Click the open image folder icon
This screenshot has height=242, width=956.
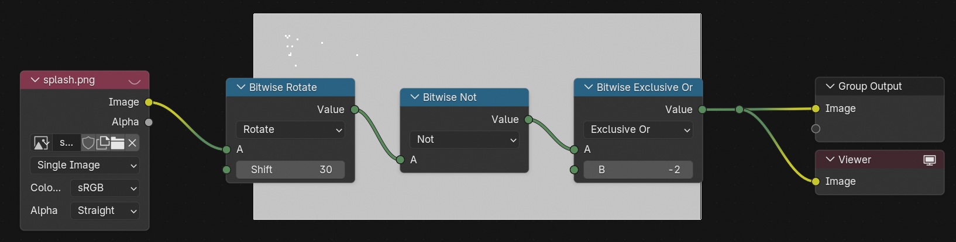118,143
